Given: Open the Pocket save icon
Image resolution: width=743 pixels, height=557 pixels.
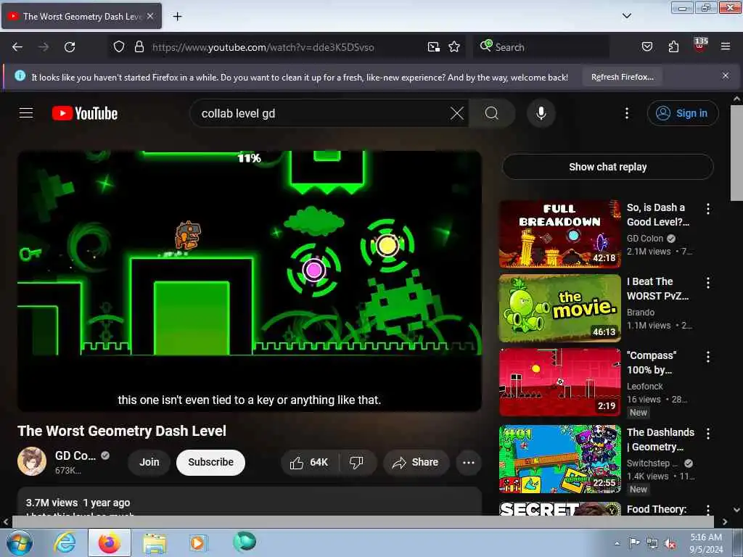Looking at the screenshot, I should coord(646,46).
